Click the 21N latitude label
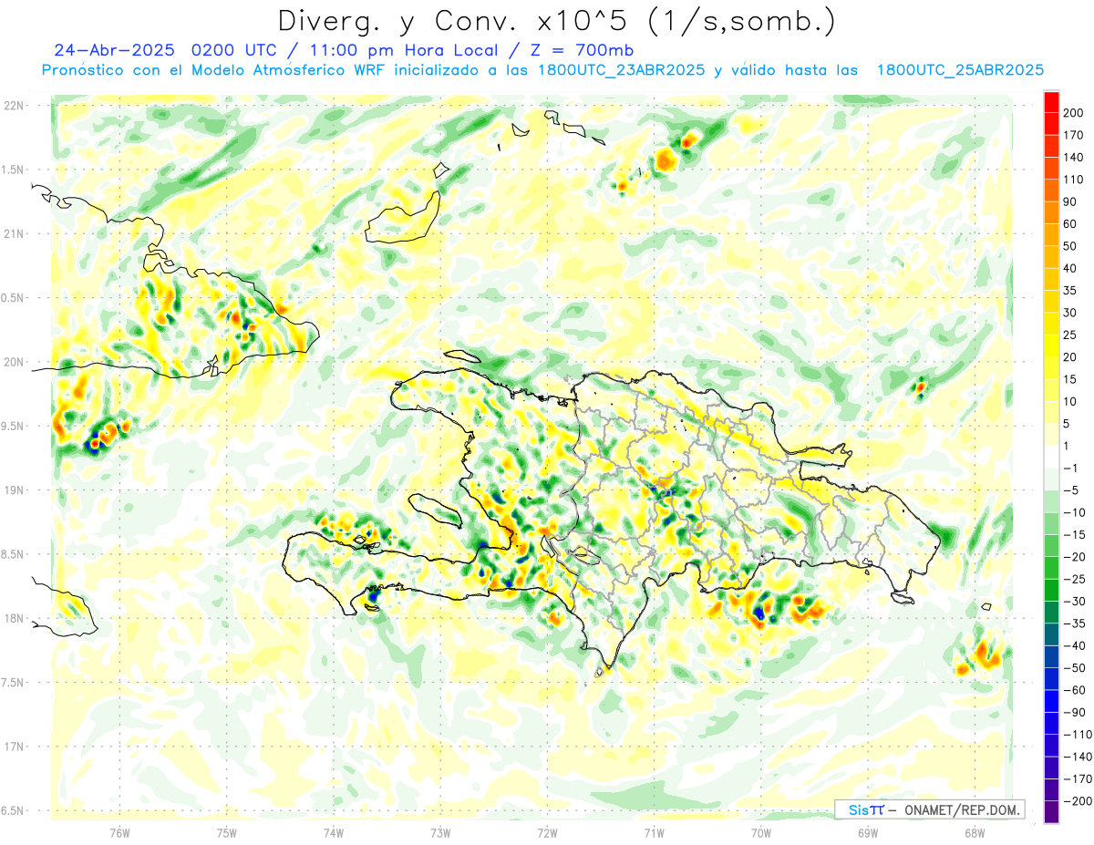This screenshot has width=1094, height=845. (14, 233)
